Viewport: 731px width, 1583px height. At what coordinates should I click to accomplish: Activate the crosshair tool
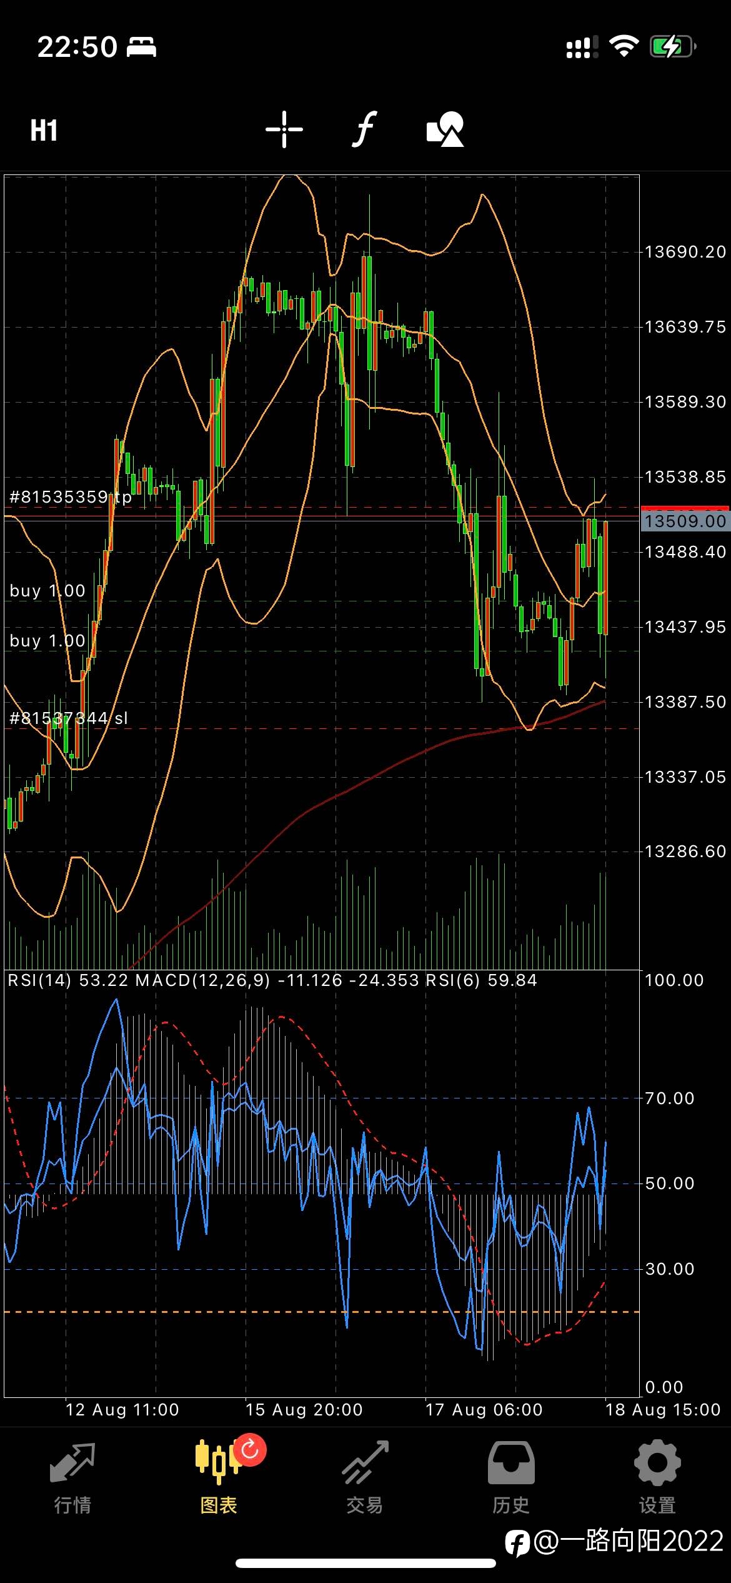pyautogui.click(x=284, y=129)
